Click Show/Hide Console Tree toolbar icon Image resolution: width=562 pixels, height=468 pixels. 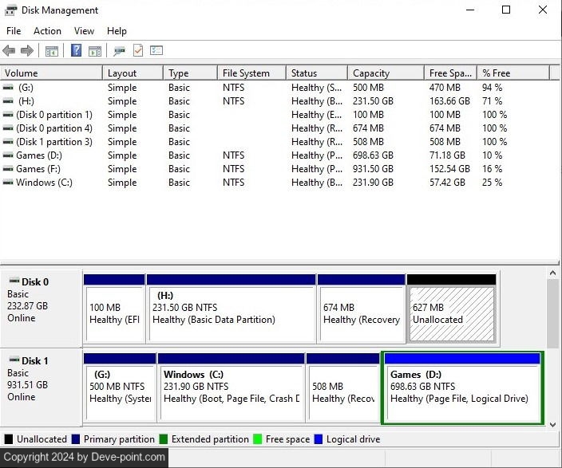52,51
